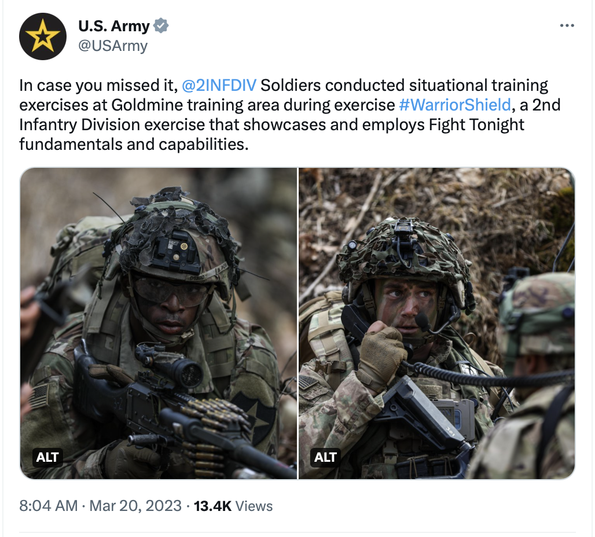Click the tweet body text paragraph

pyautogui.click(x=289, y=115)
